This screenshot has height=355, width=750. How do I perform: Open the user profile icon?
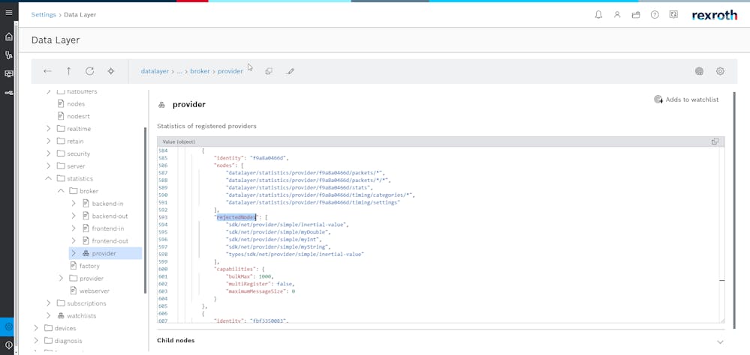point(617,14)
